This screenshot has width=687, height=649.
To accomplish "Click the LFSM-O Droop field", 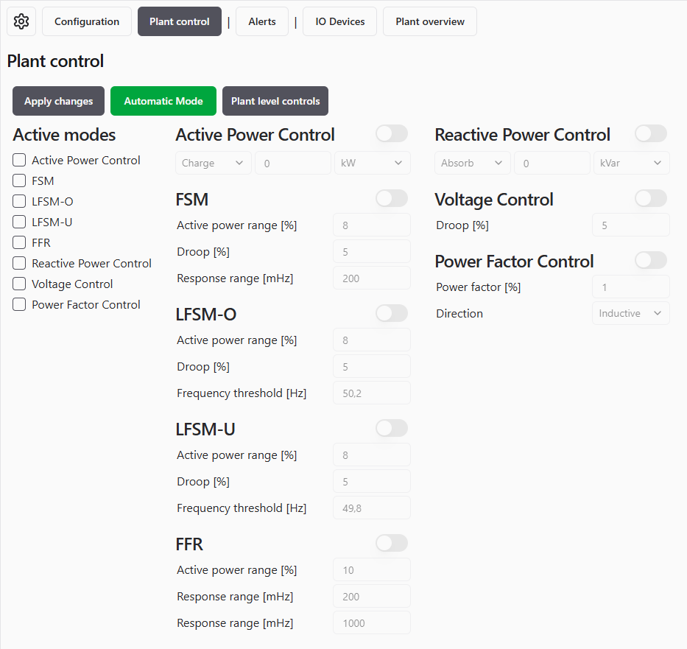I will click(372, 366).
